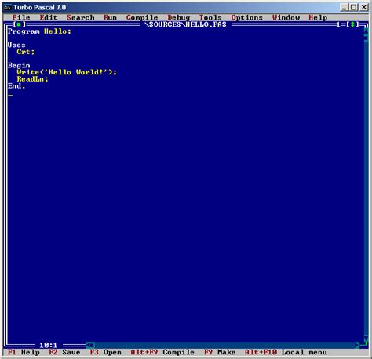Click Alt+F9 Compile in status bar
This screenshot has height=359, width=372.
coord(162,352)
